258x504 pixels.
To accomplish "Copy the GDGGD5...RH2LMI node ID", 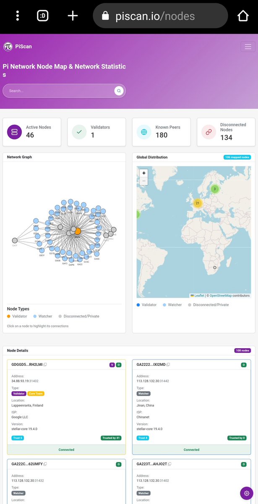I will click(x=45, y=365).
